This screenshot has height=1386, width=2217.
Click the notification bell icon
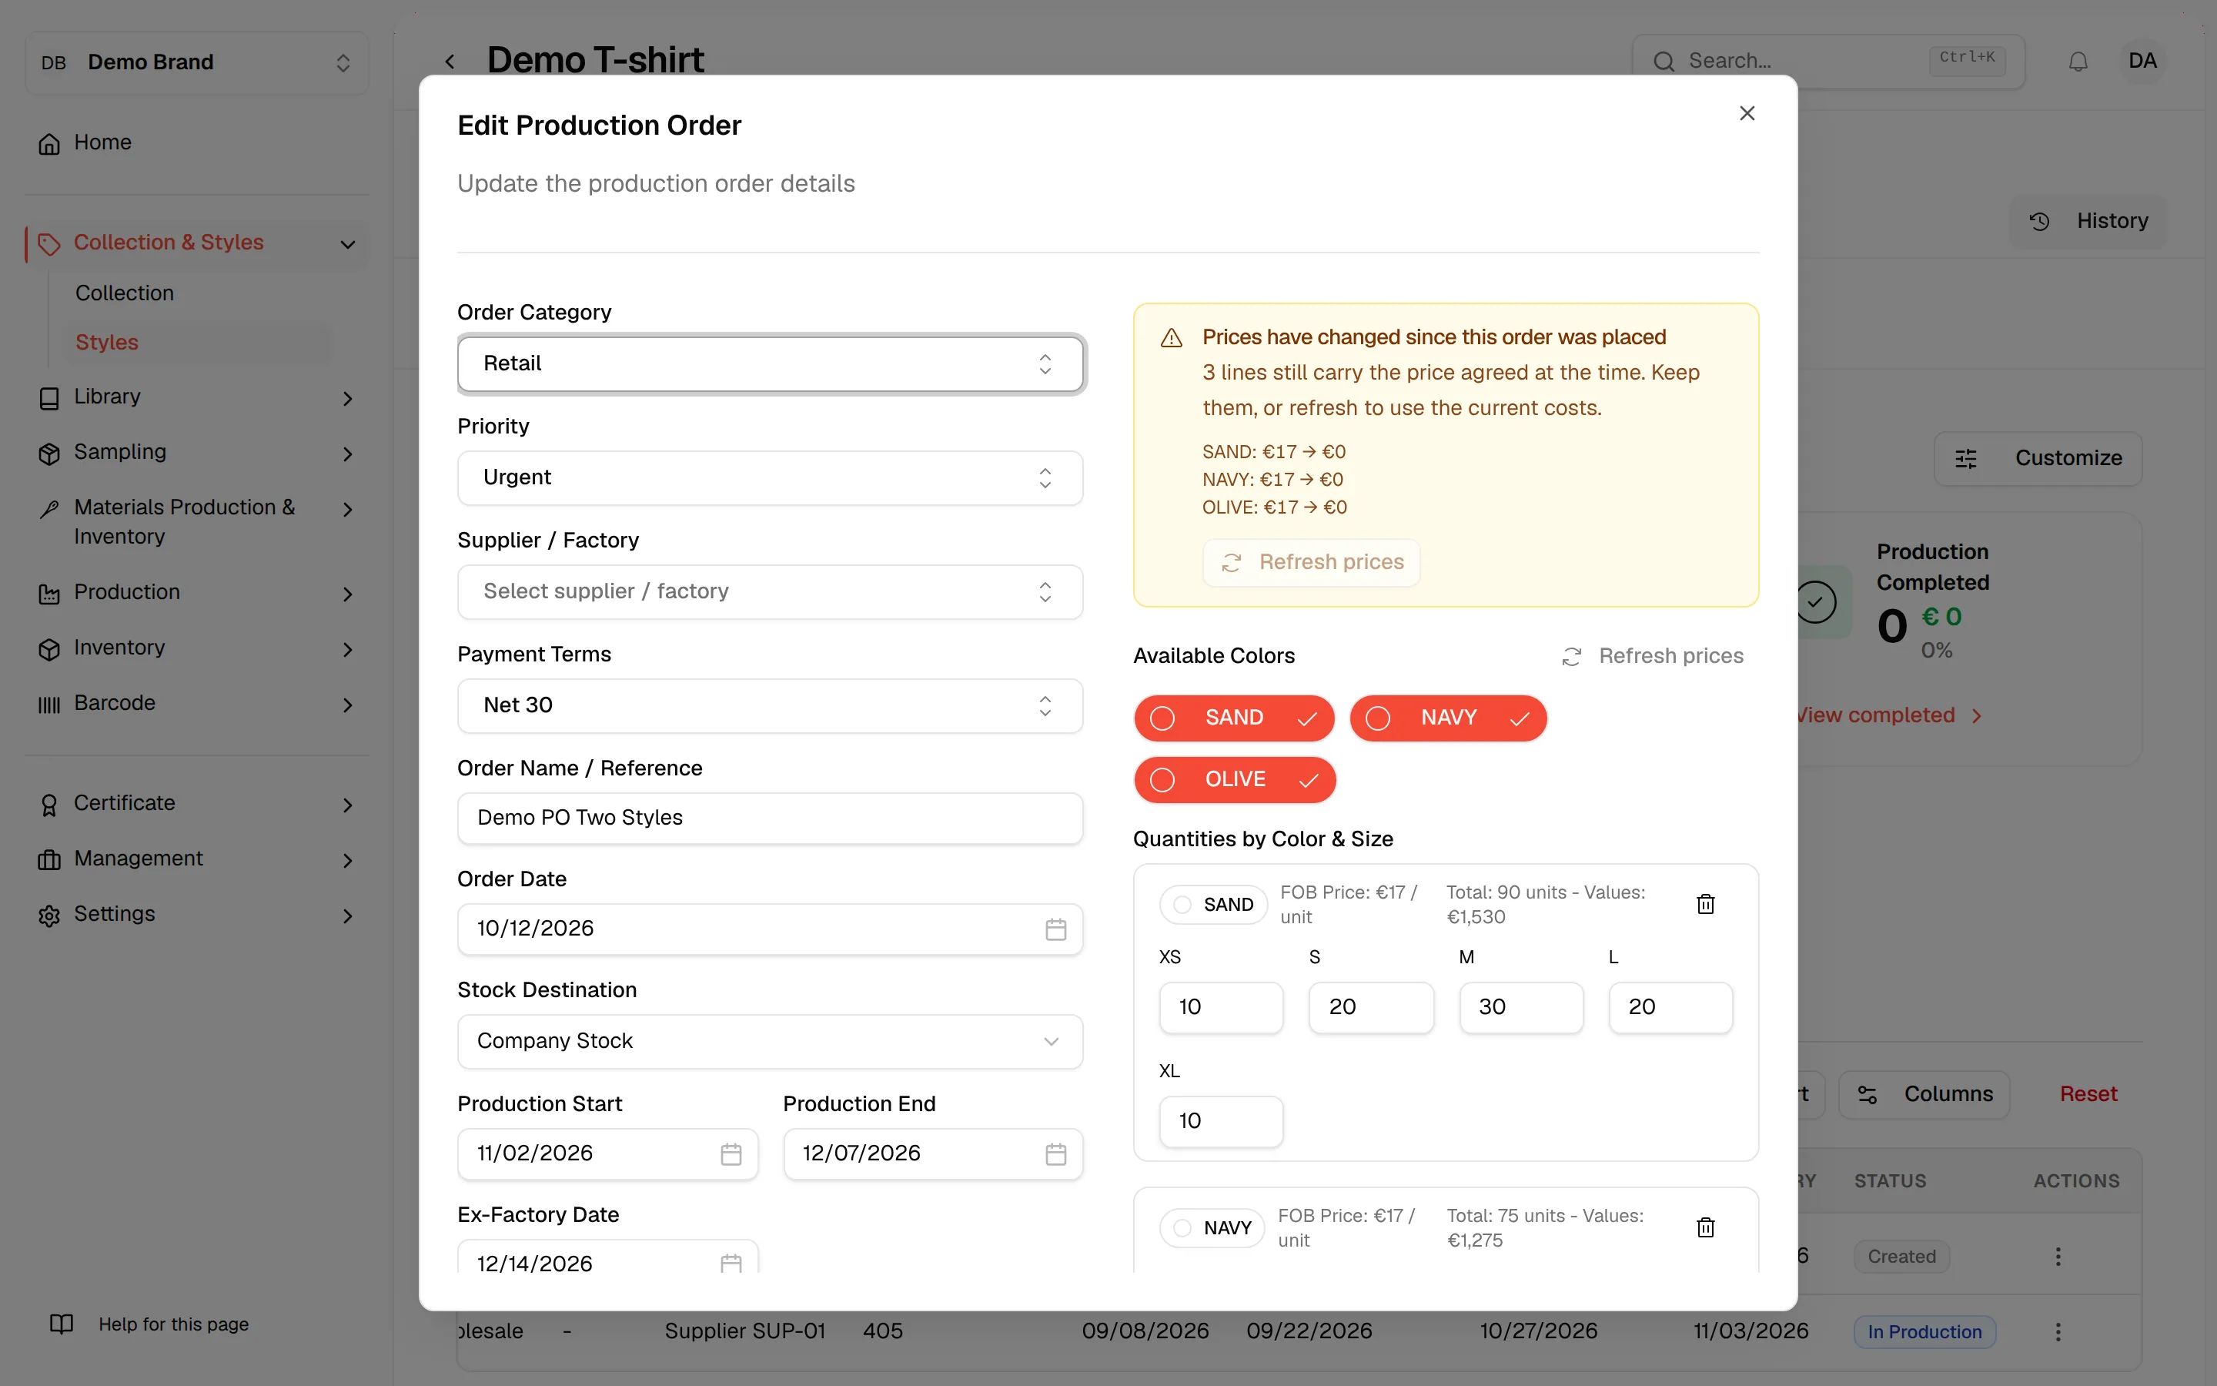click(x=2078, y=62)
